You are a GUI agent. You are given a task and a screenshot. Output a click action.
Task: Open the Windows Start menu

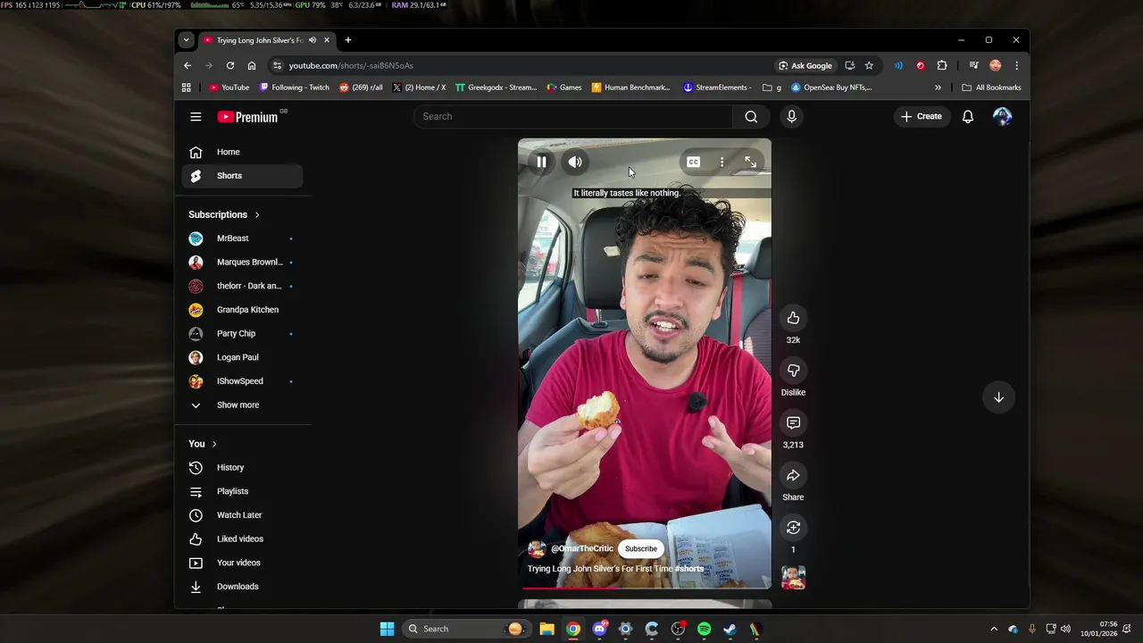tap(387, 629)
